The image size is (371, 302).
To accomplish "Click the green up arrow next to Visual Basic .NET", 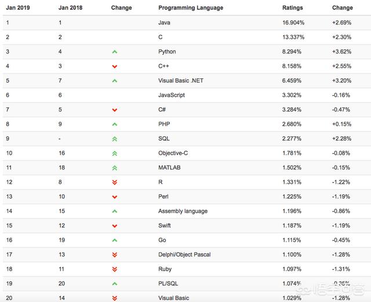I will 115,81.
